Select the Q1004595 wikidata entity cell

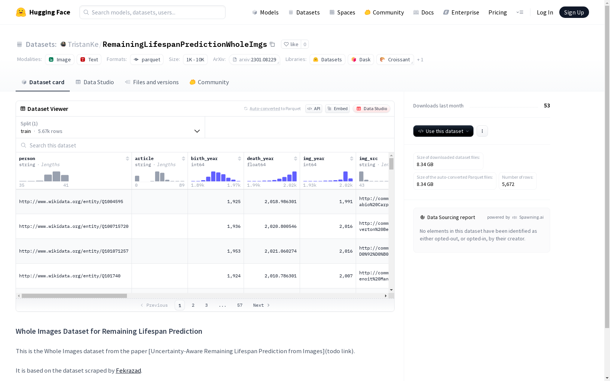74,202
